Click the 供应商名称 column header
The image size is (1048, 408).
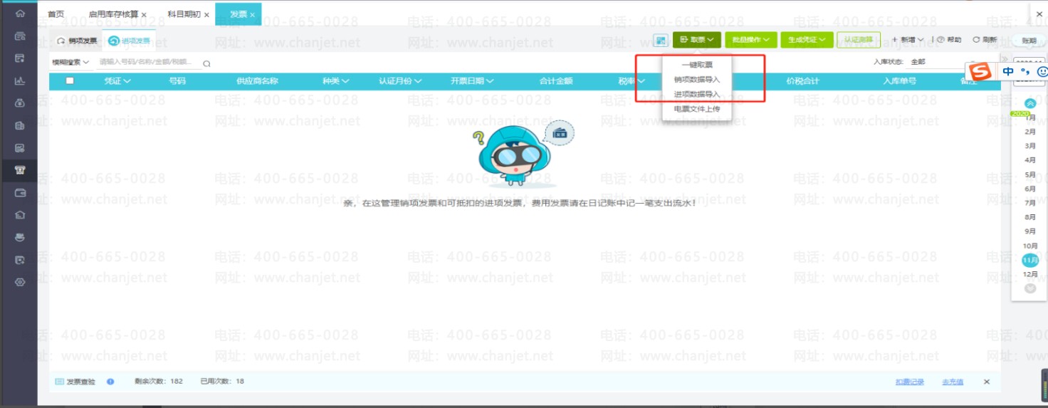[x=257, y=81]
